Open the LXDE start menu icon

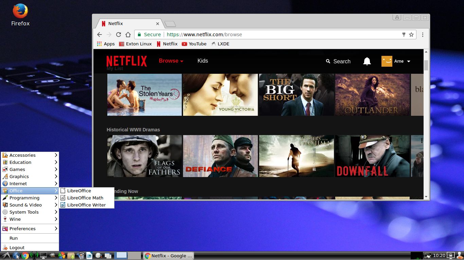click(x=6, y=256)
